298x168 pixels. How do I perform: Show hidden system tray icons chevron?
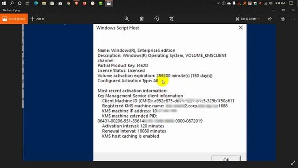[x=218, y=3]
